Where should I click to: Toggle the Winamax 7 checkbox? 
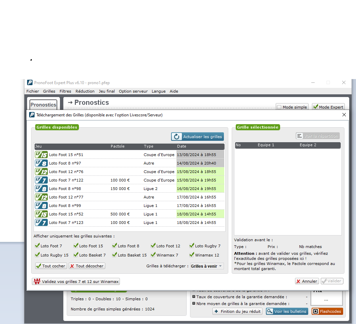[153, 255]
